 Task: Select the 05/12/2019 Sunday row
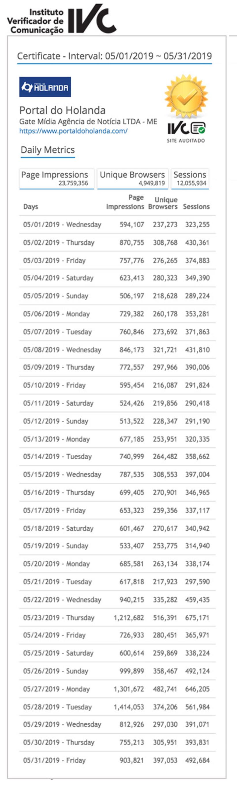pyautogui.click(x=117, y=421)
